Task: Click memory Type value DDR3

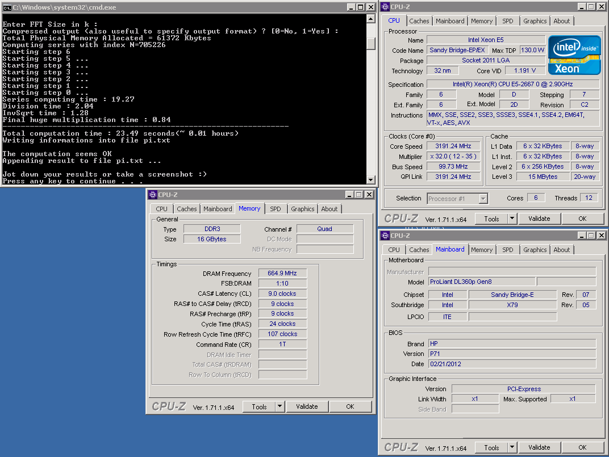Action: click(x=212, y=229)
